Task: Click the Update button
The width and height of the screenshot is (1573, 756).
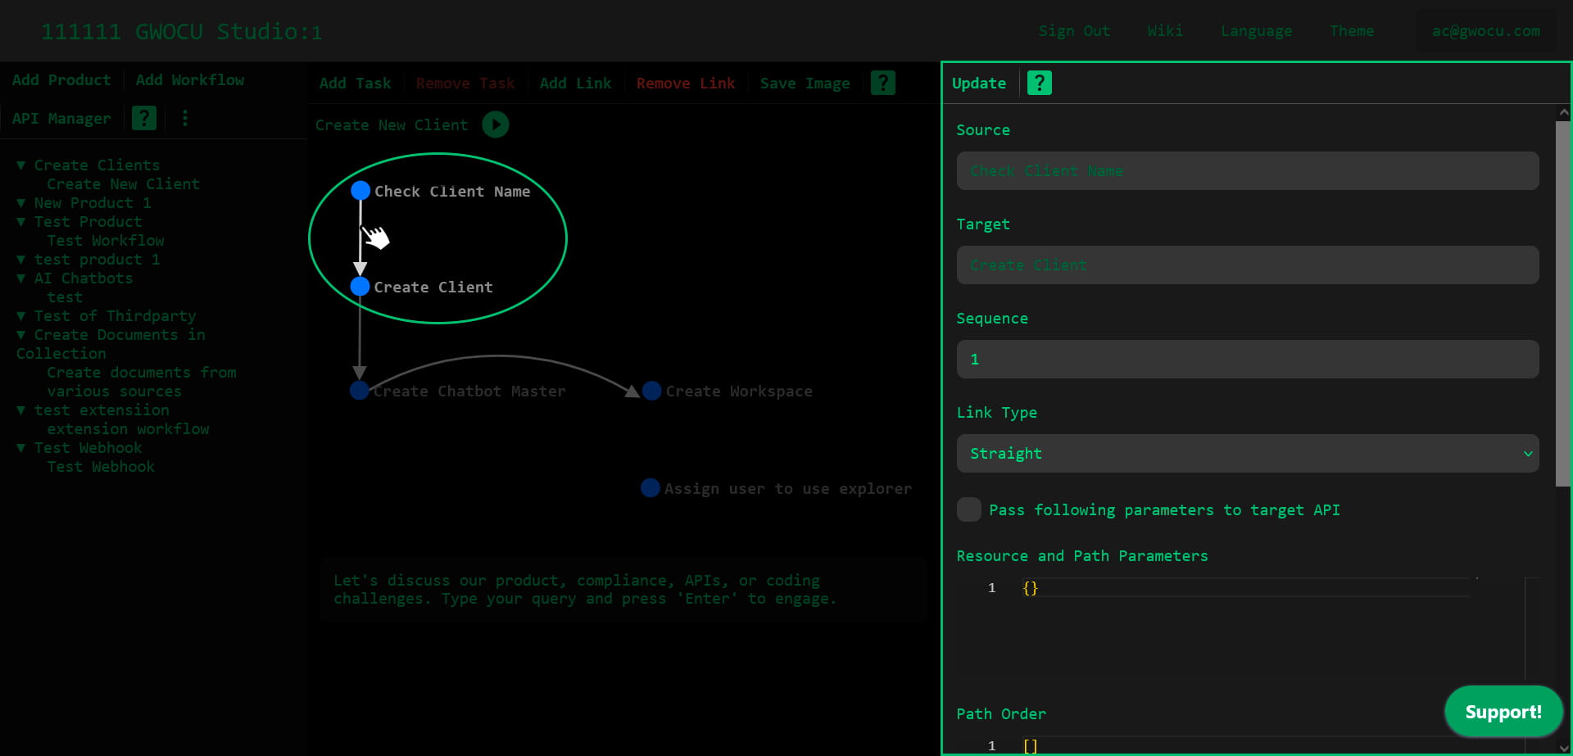Action: [978, 83]
